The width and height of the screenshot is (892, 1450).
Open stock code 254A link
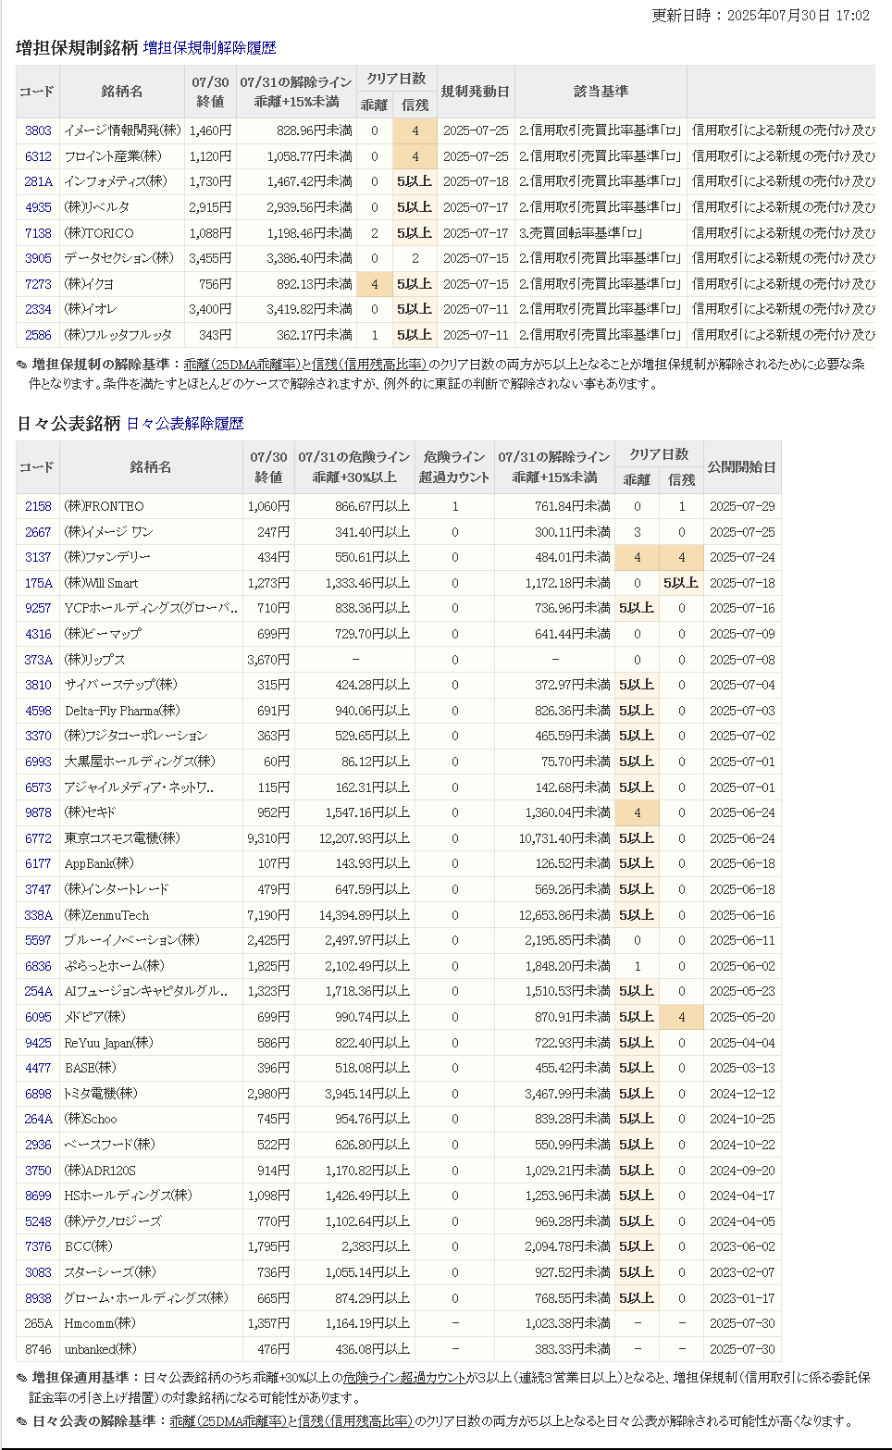tap(38, 991)
